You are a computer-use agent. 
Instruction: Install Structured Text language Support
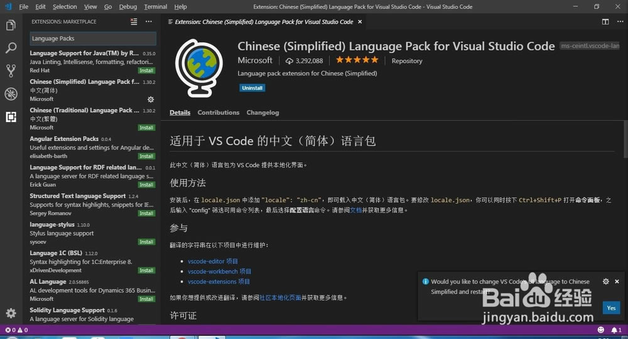pos(146,213)
